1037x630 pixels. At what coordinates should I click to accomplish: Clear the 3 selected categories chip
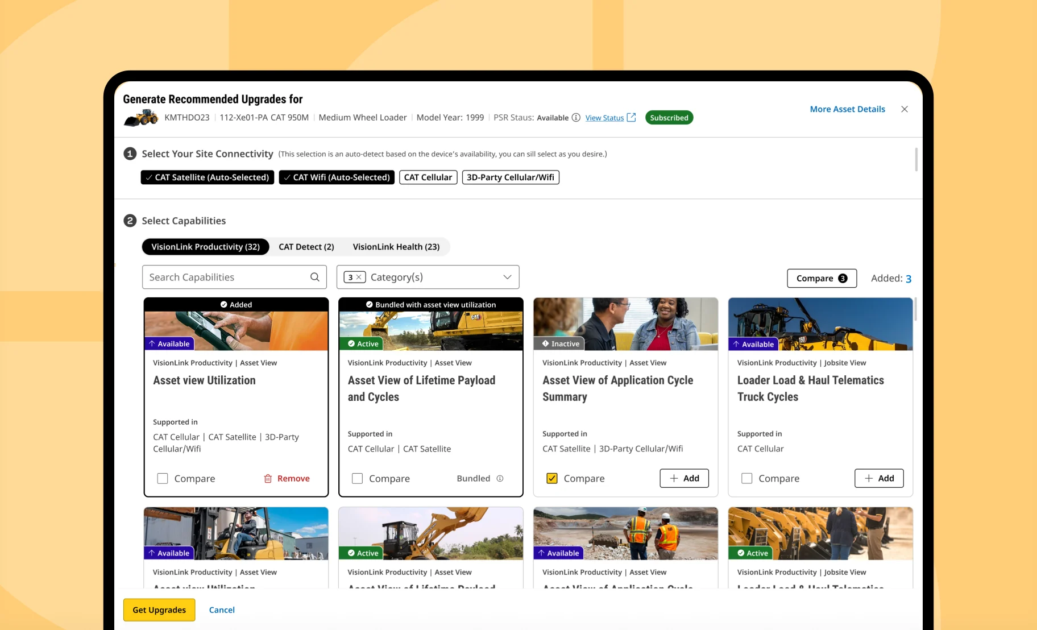355,277
